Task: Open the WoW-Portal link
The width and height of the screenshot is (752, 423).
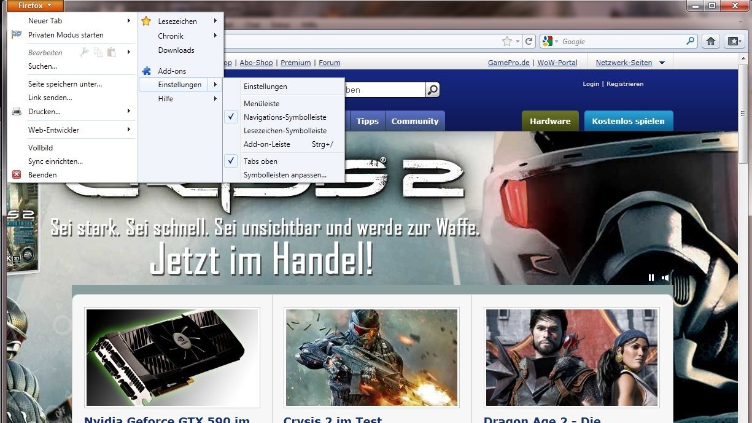Action: pos(557,63)
